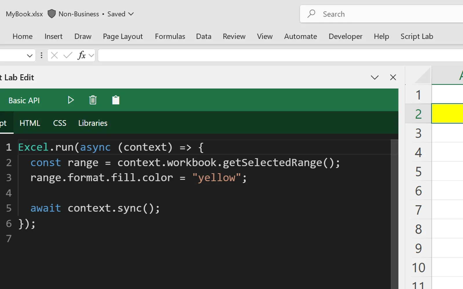Select row header 2
463x289 pixels.
coord(418,114)
